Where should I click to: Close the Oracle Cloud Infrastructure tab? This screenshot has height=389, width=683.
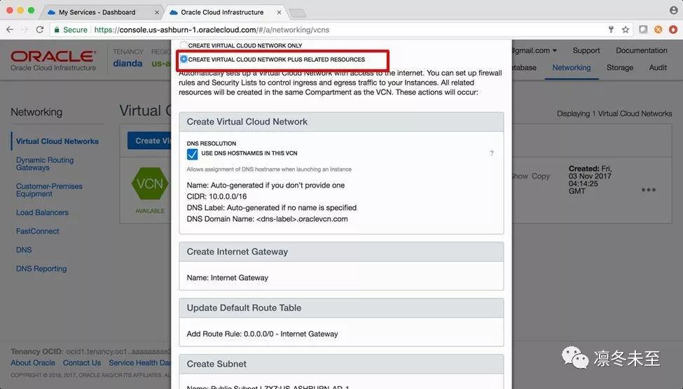(x=280, y=13)
